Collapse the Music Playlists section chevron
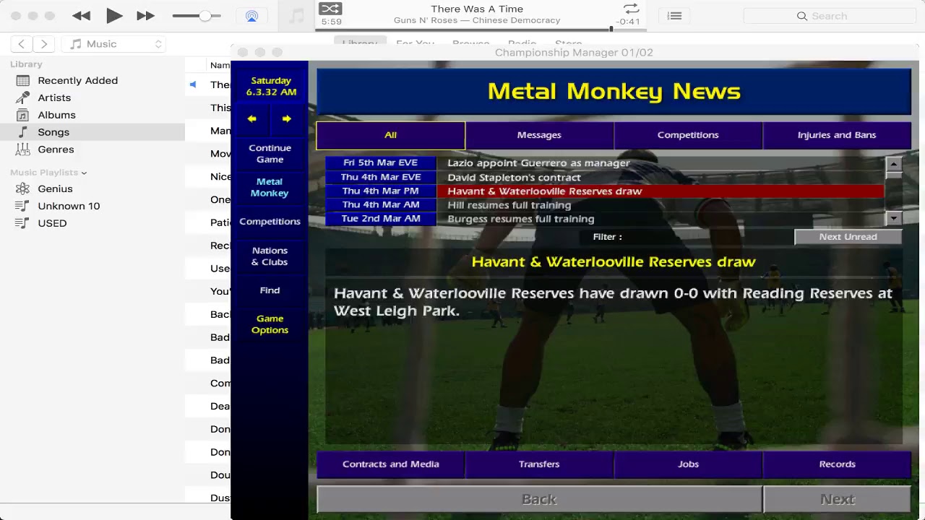 (x=84, y=173)
